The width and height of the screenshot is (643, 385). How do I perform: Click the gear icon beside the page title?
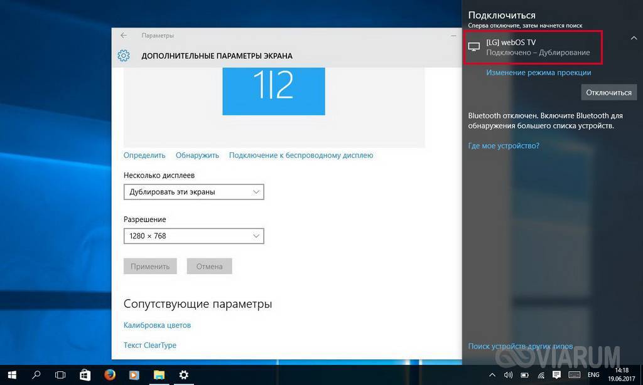click(x=124, y=56)
